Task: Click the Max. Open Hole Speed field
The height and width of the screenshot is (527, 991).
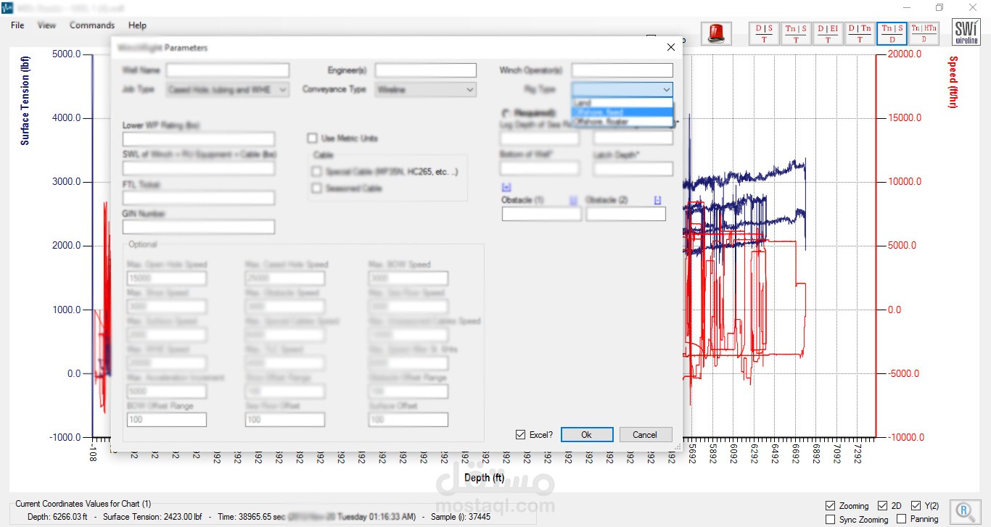Action: coord(167,278)
